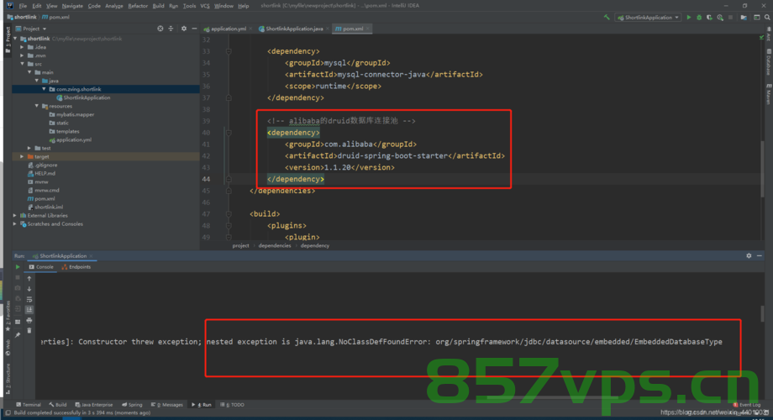773x420 pixels.
Task: Open Run panel settings gear icon
Action: 749,256
